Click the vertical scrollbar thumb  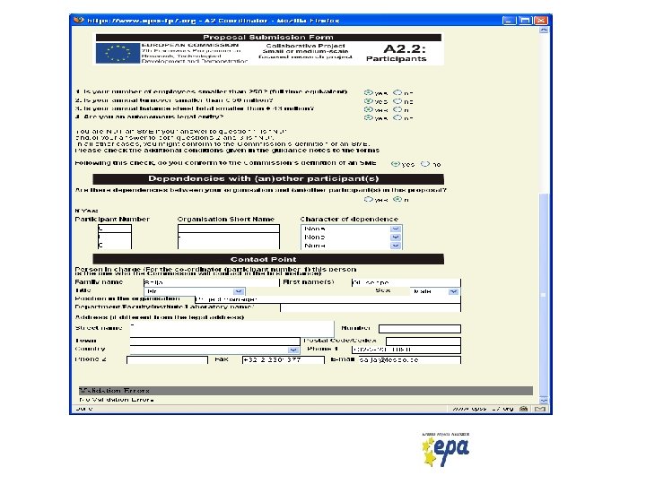pos(544,294)
